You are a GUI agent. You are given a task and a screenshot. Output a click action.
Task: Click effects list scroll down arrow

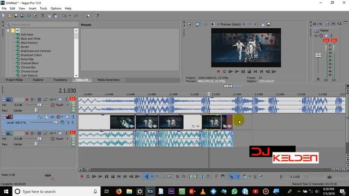click(x=76, y=75)
